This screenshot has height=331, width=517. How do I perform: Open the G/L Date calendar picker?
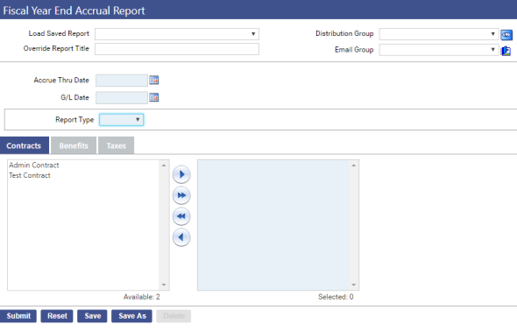coord(154,97)
